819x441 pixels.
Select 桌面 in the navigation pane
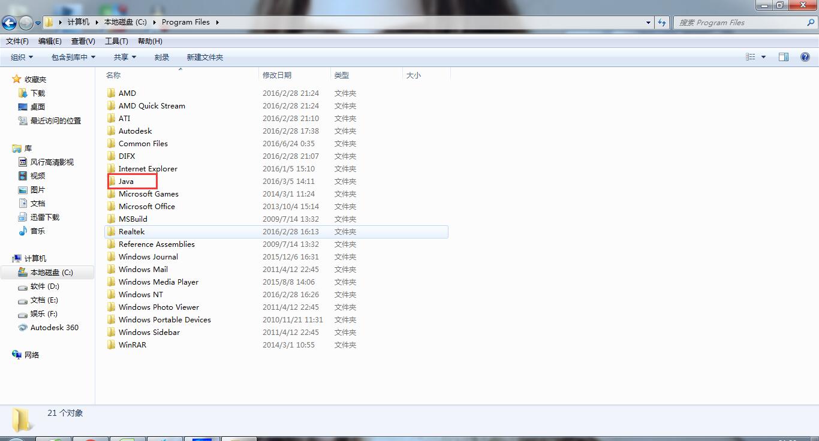click(x=38, y=107)
